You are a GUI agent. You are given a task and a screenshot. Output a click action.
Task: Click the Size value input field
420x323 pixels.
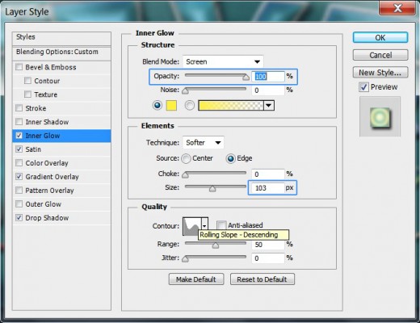tap(267, 187)
